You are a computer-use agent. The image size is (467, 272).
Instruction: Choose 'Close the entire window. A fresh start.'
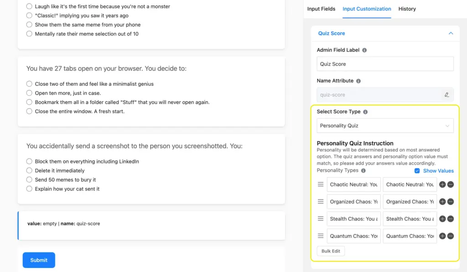pos(29,111)
